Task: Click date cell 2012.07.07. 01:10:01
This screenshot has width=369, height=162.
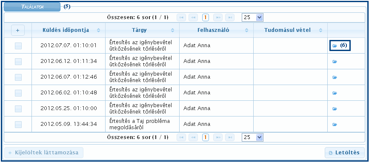Action: 69,45
